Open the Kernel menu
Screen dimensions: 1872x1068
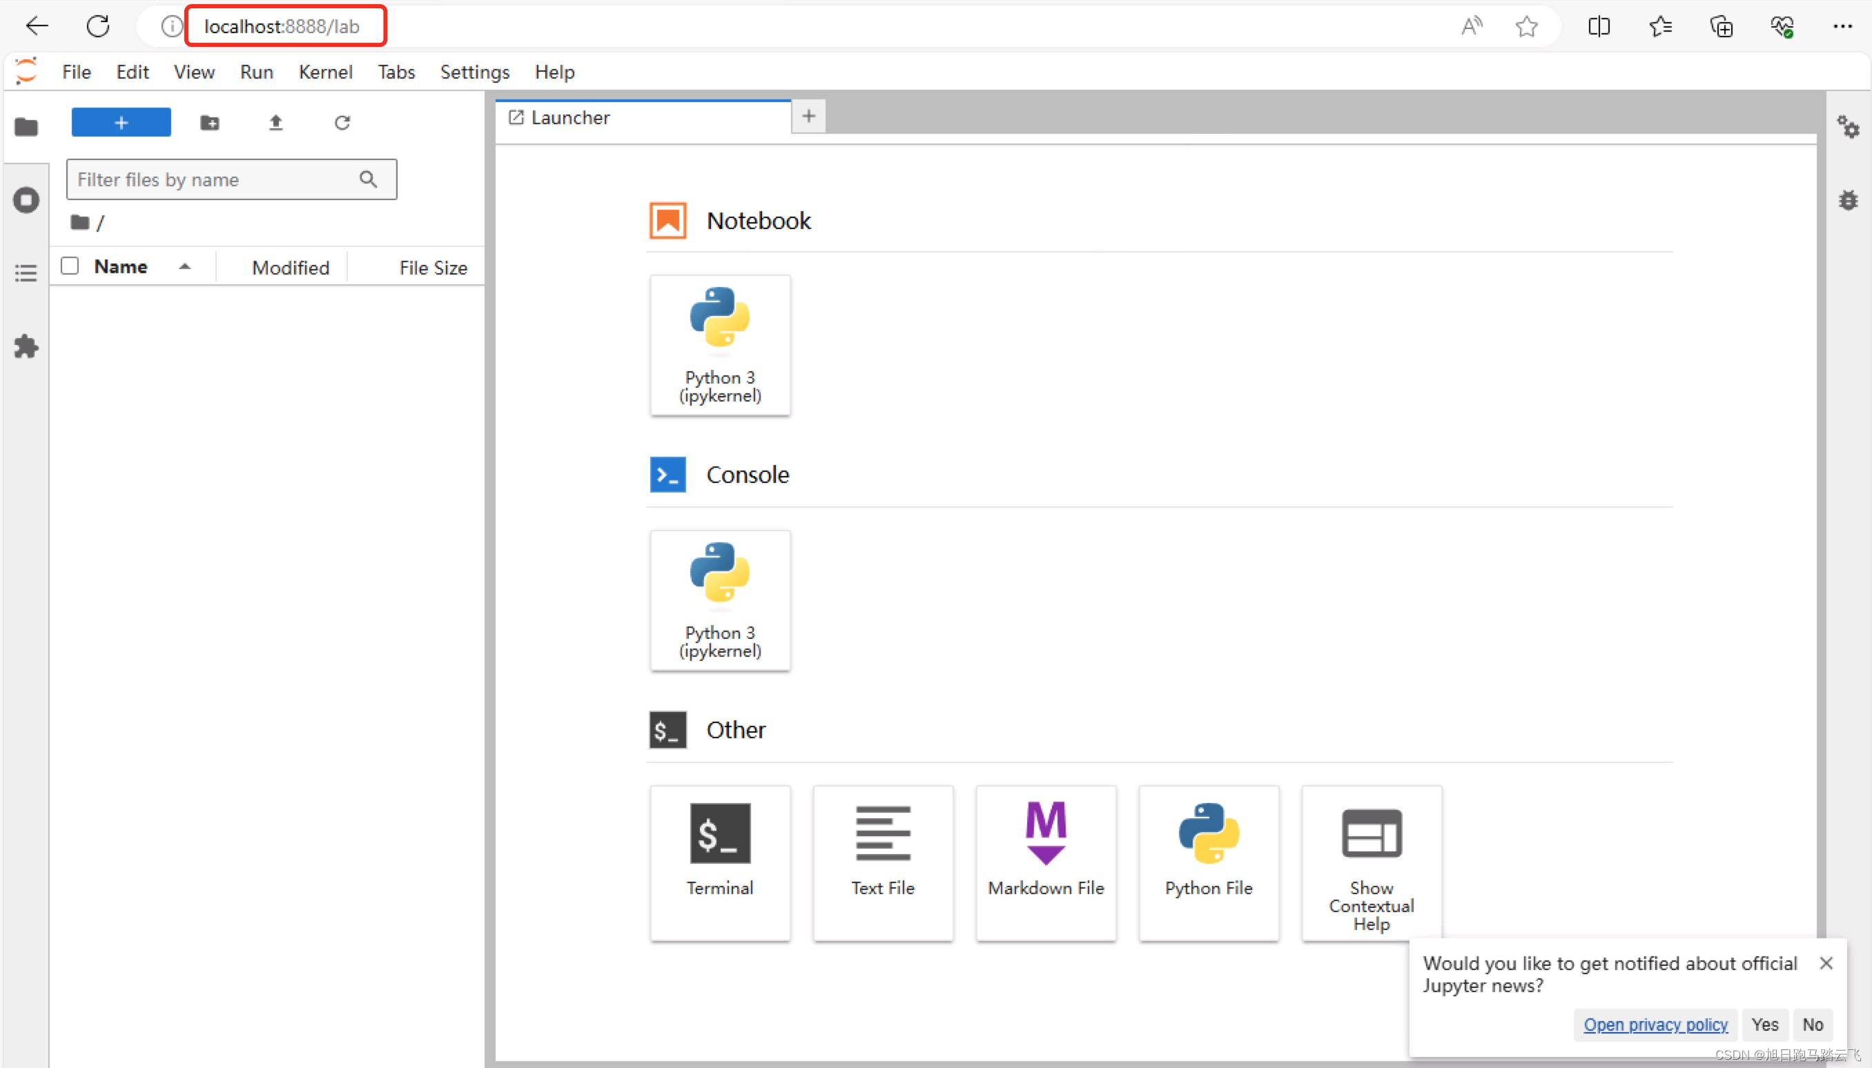(325, 72)
